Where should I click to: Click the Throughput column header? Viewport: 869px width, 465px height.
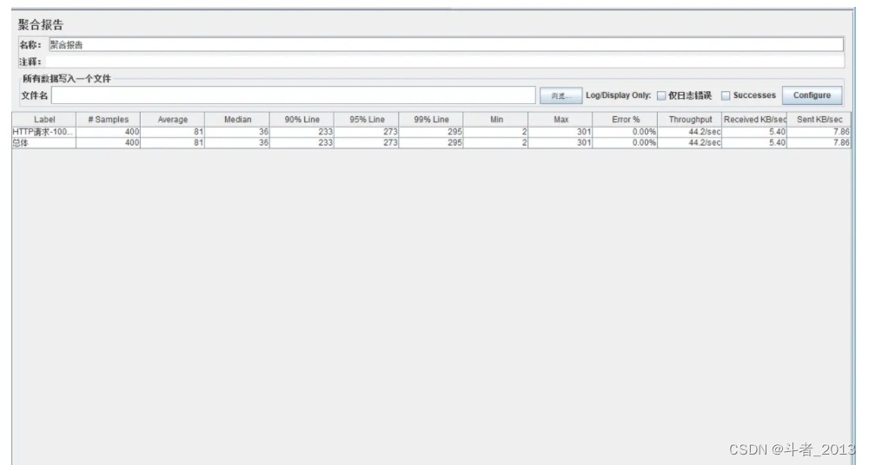pos(690,120)
